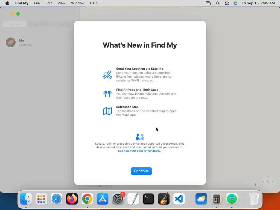
Task: Launch GarageBand from the Dock
Action: pos(164,199)
